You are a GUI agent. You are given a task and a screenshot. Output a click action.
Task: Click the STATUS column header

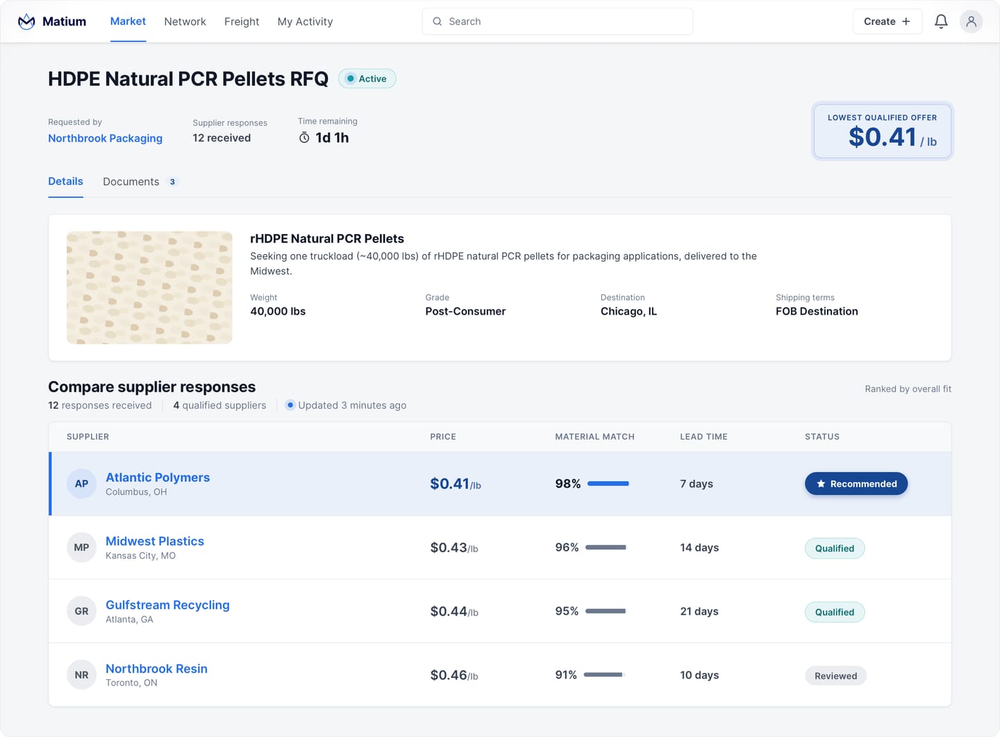[x=822, y=437]
